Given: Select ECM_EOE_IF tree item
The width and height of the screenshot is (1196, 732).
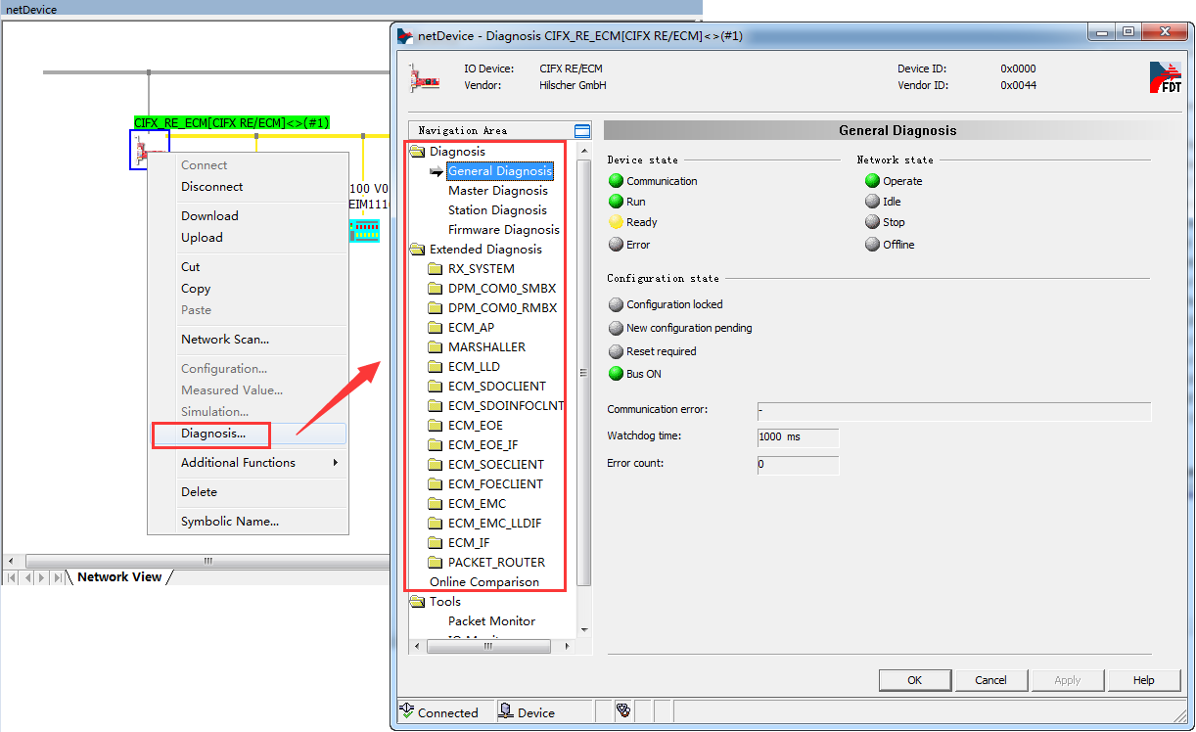Looking at the screenshot, I should pyautogui.click(x=483, y=445).
